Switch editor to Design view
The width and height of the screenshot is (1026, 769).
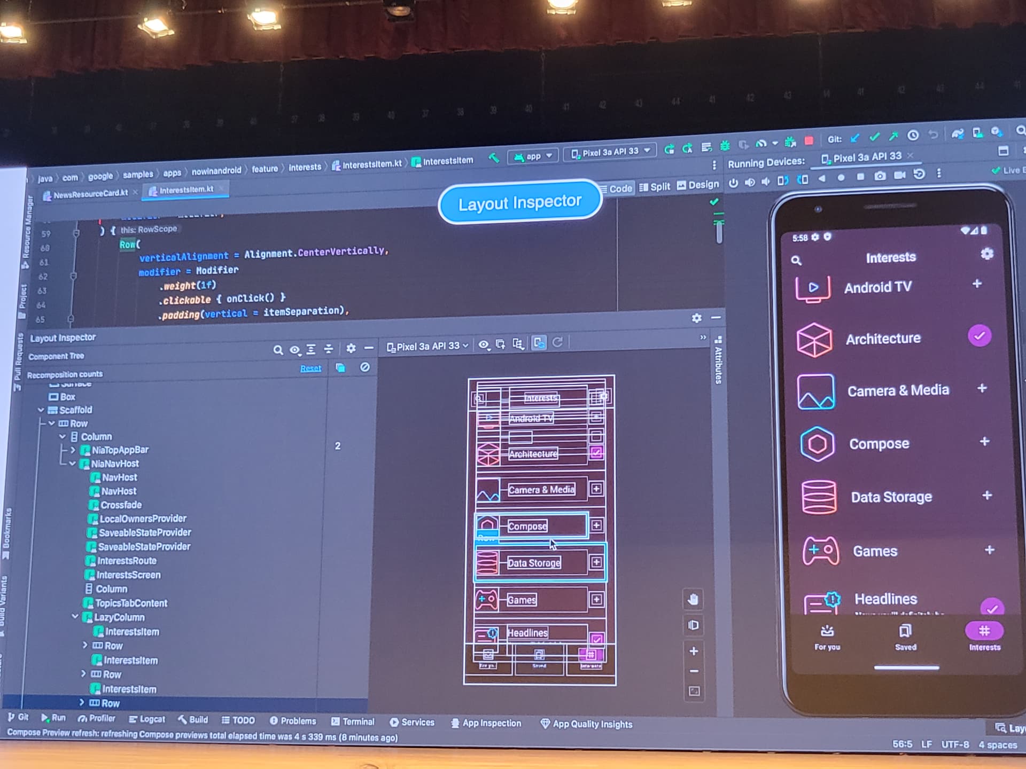[698, 185]
